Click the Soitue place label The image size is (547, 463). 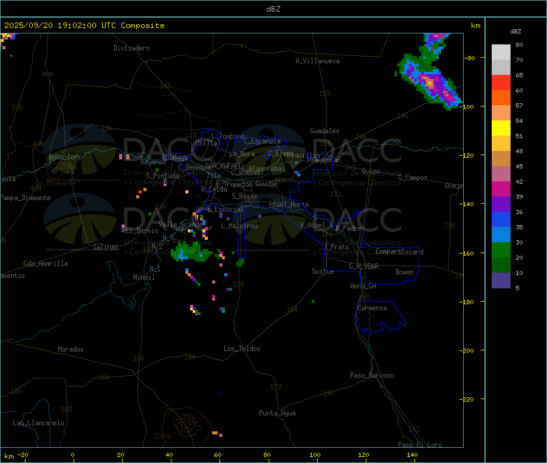(323, 271)
